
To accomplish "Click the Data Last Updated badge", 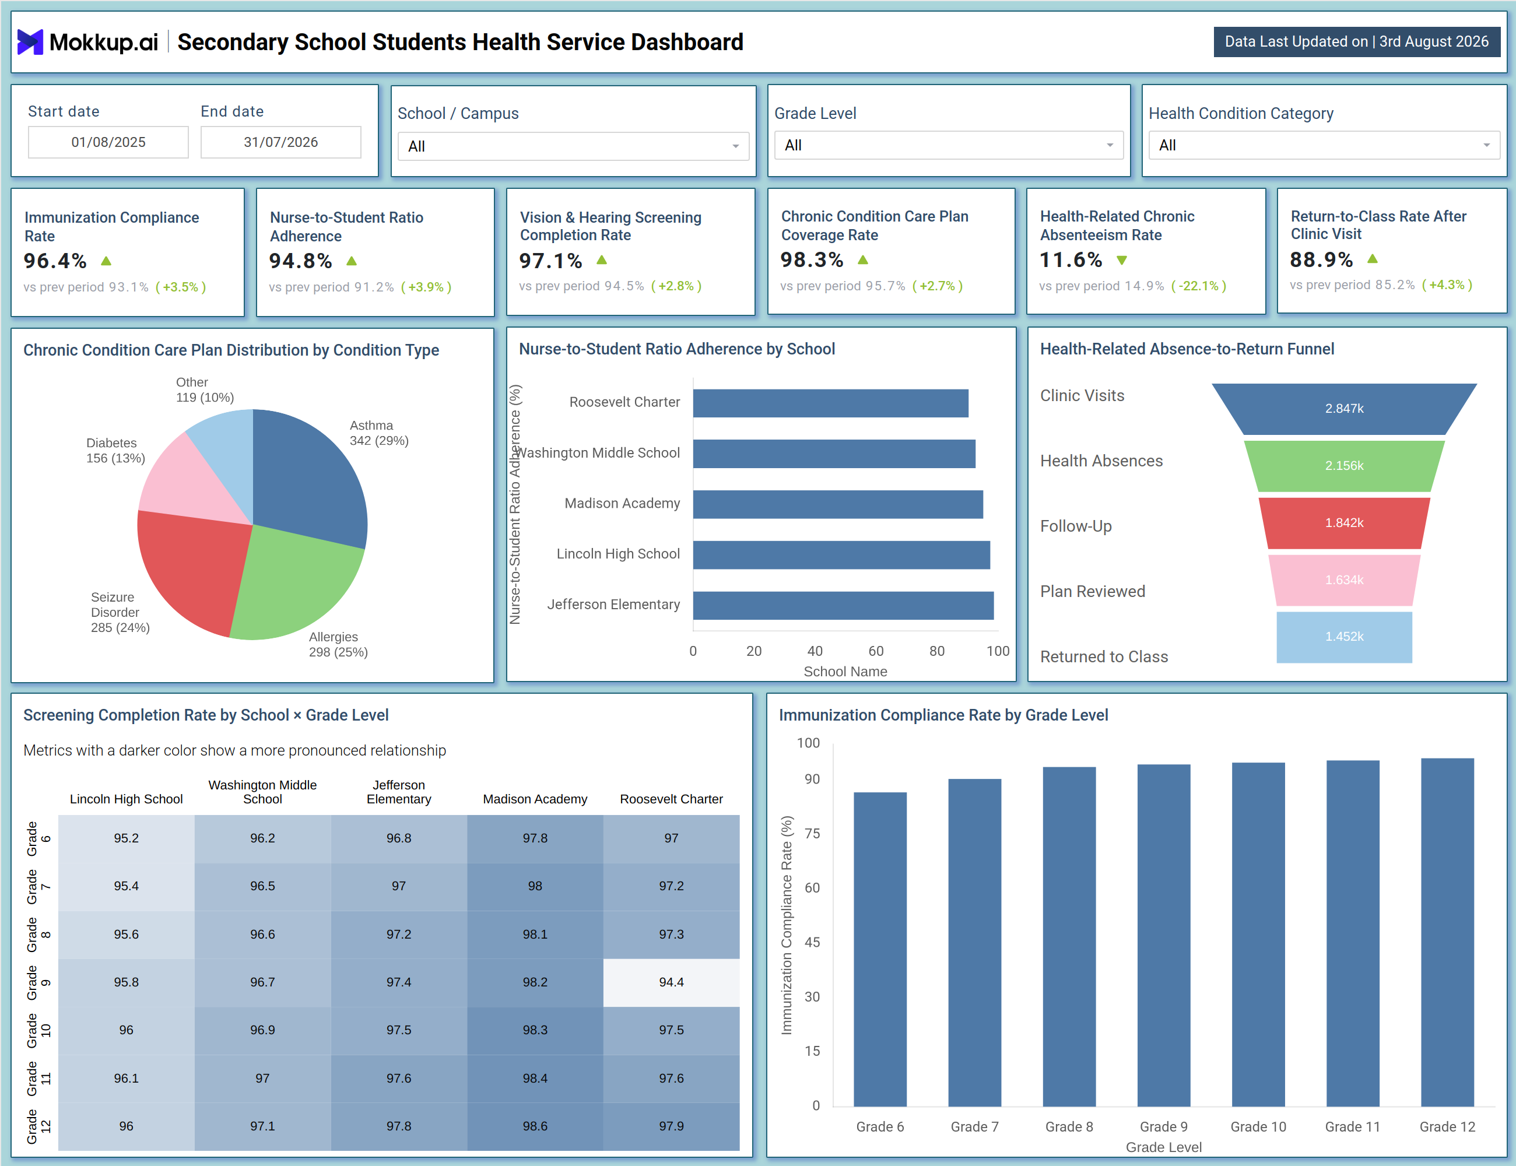I will (1356, 41).
